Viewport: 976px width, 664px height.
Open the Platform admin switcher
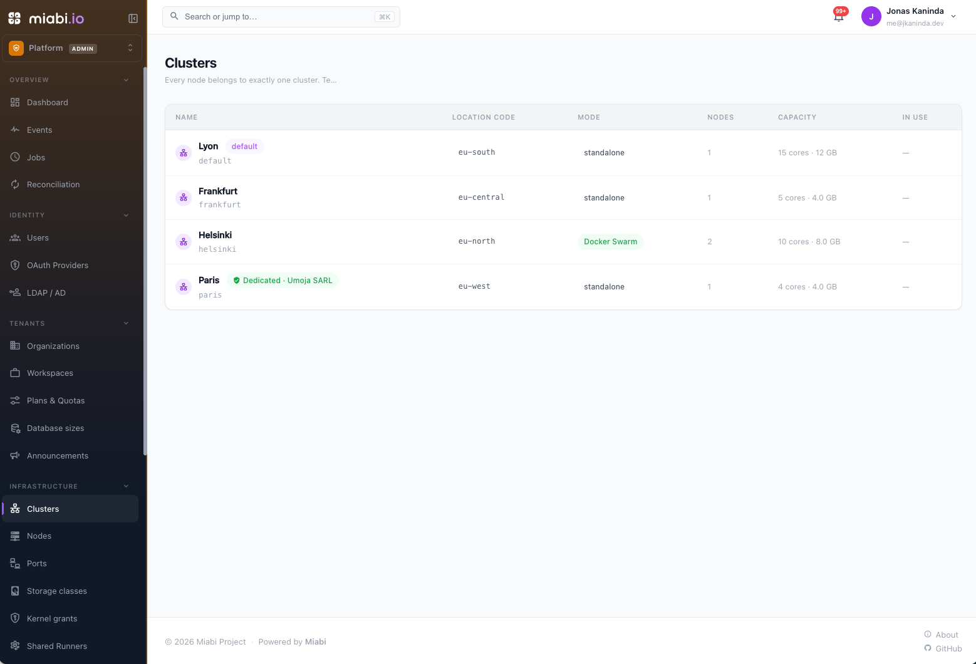pyautogui.click(x=72, y=48)
